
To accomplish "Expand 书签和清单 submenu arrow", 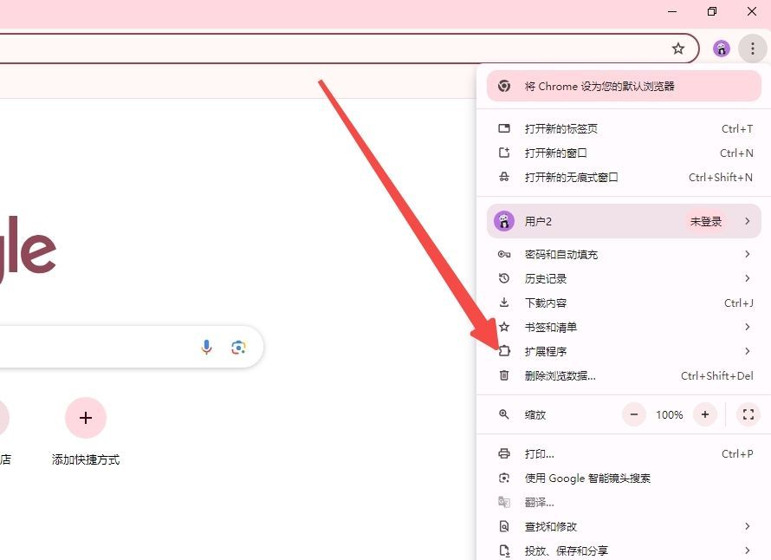I will (748, 327).
